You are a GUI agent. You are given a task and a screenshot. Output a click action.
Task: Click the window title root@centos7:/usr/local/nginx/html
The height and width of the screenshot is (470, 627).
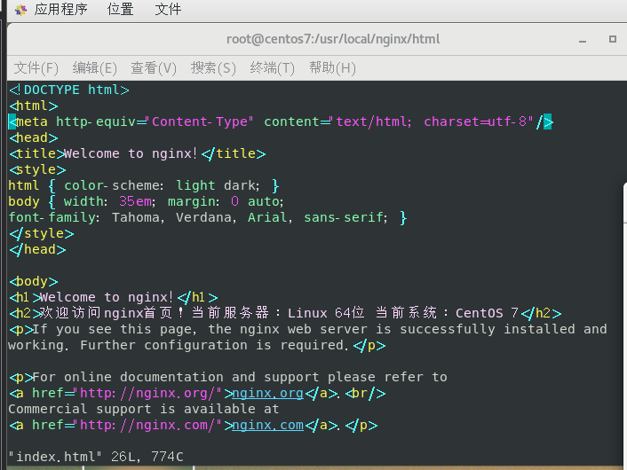(333, 39)
